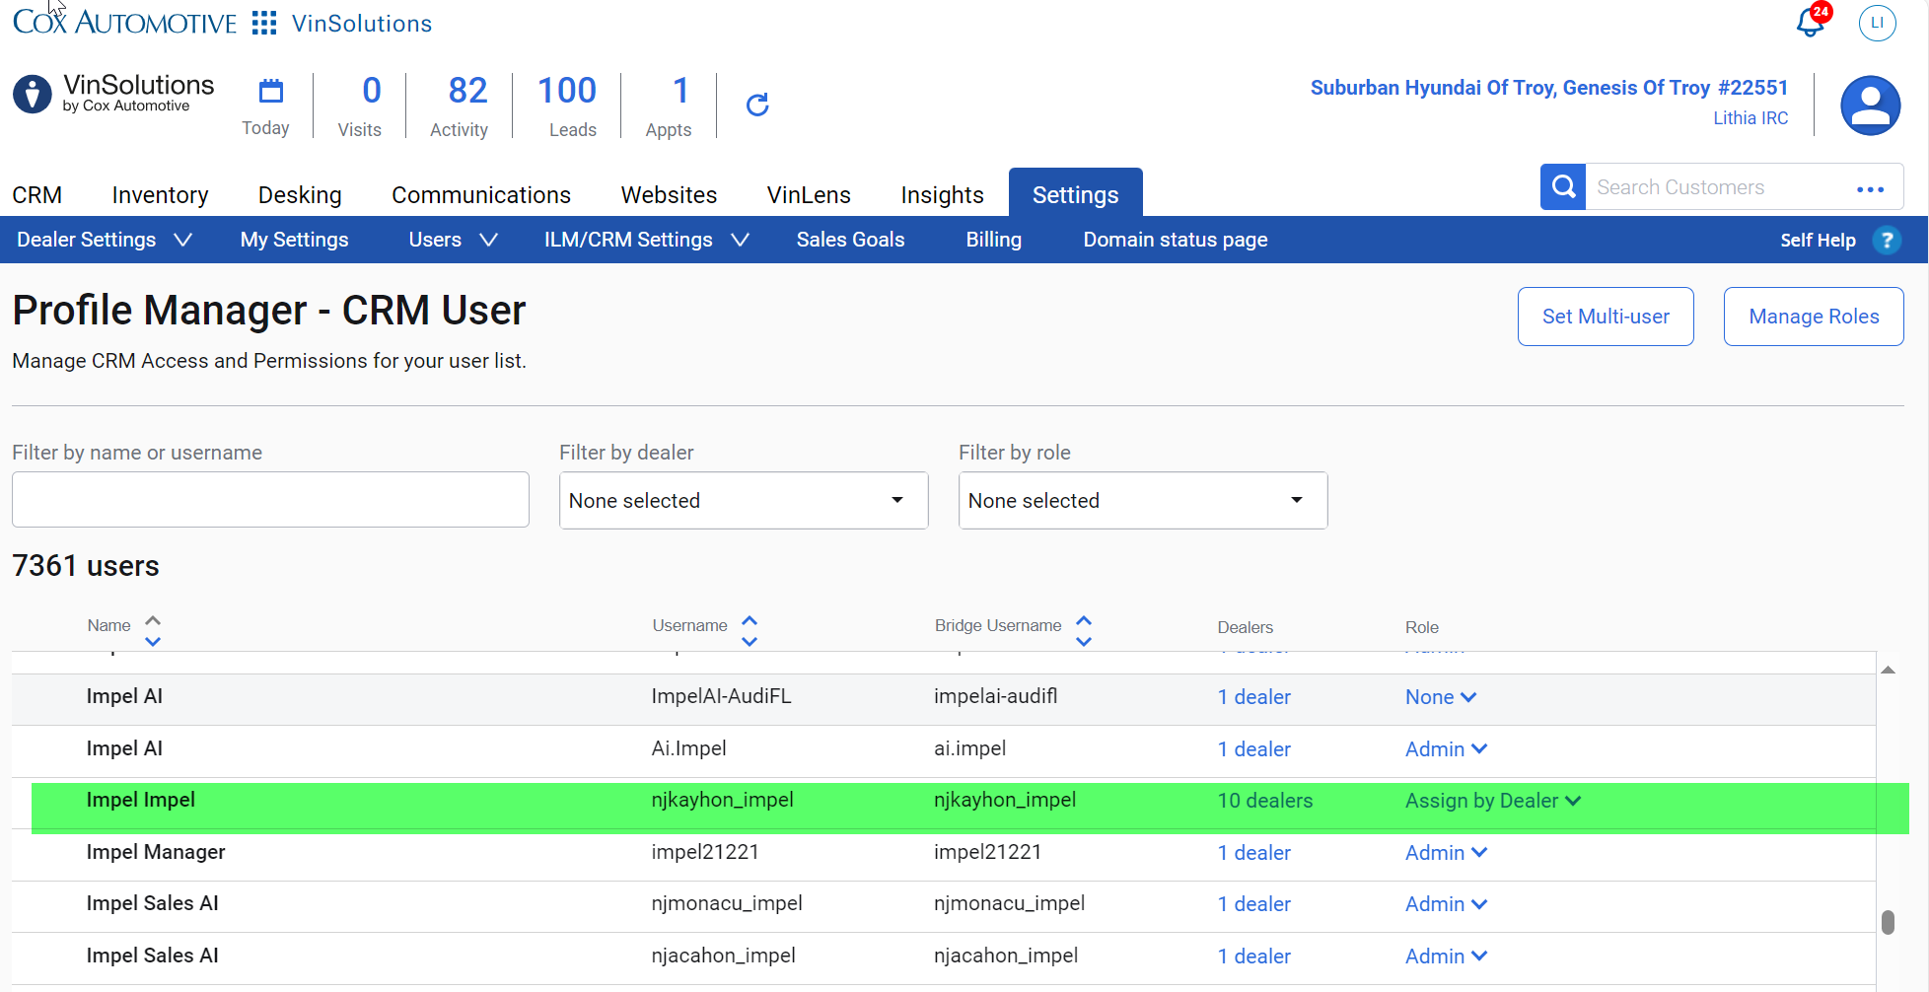Open notifications bell with 24 badge
Image resolution: width=1929 pixels, height=992 pixels.
point(1812,21)
